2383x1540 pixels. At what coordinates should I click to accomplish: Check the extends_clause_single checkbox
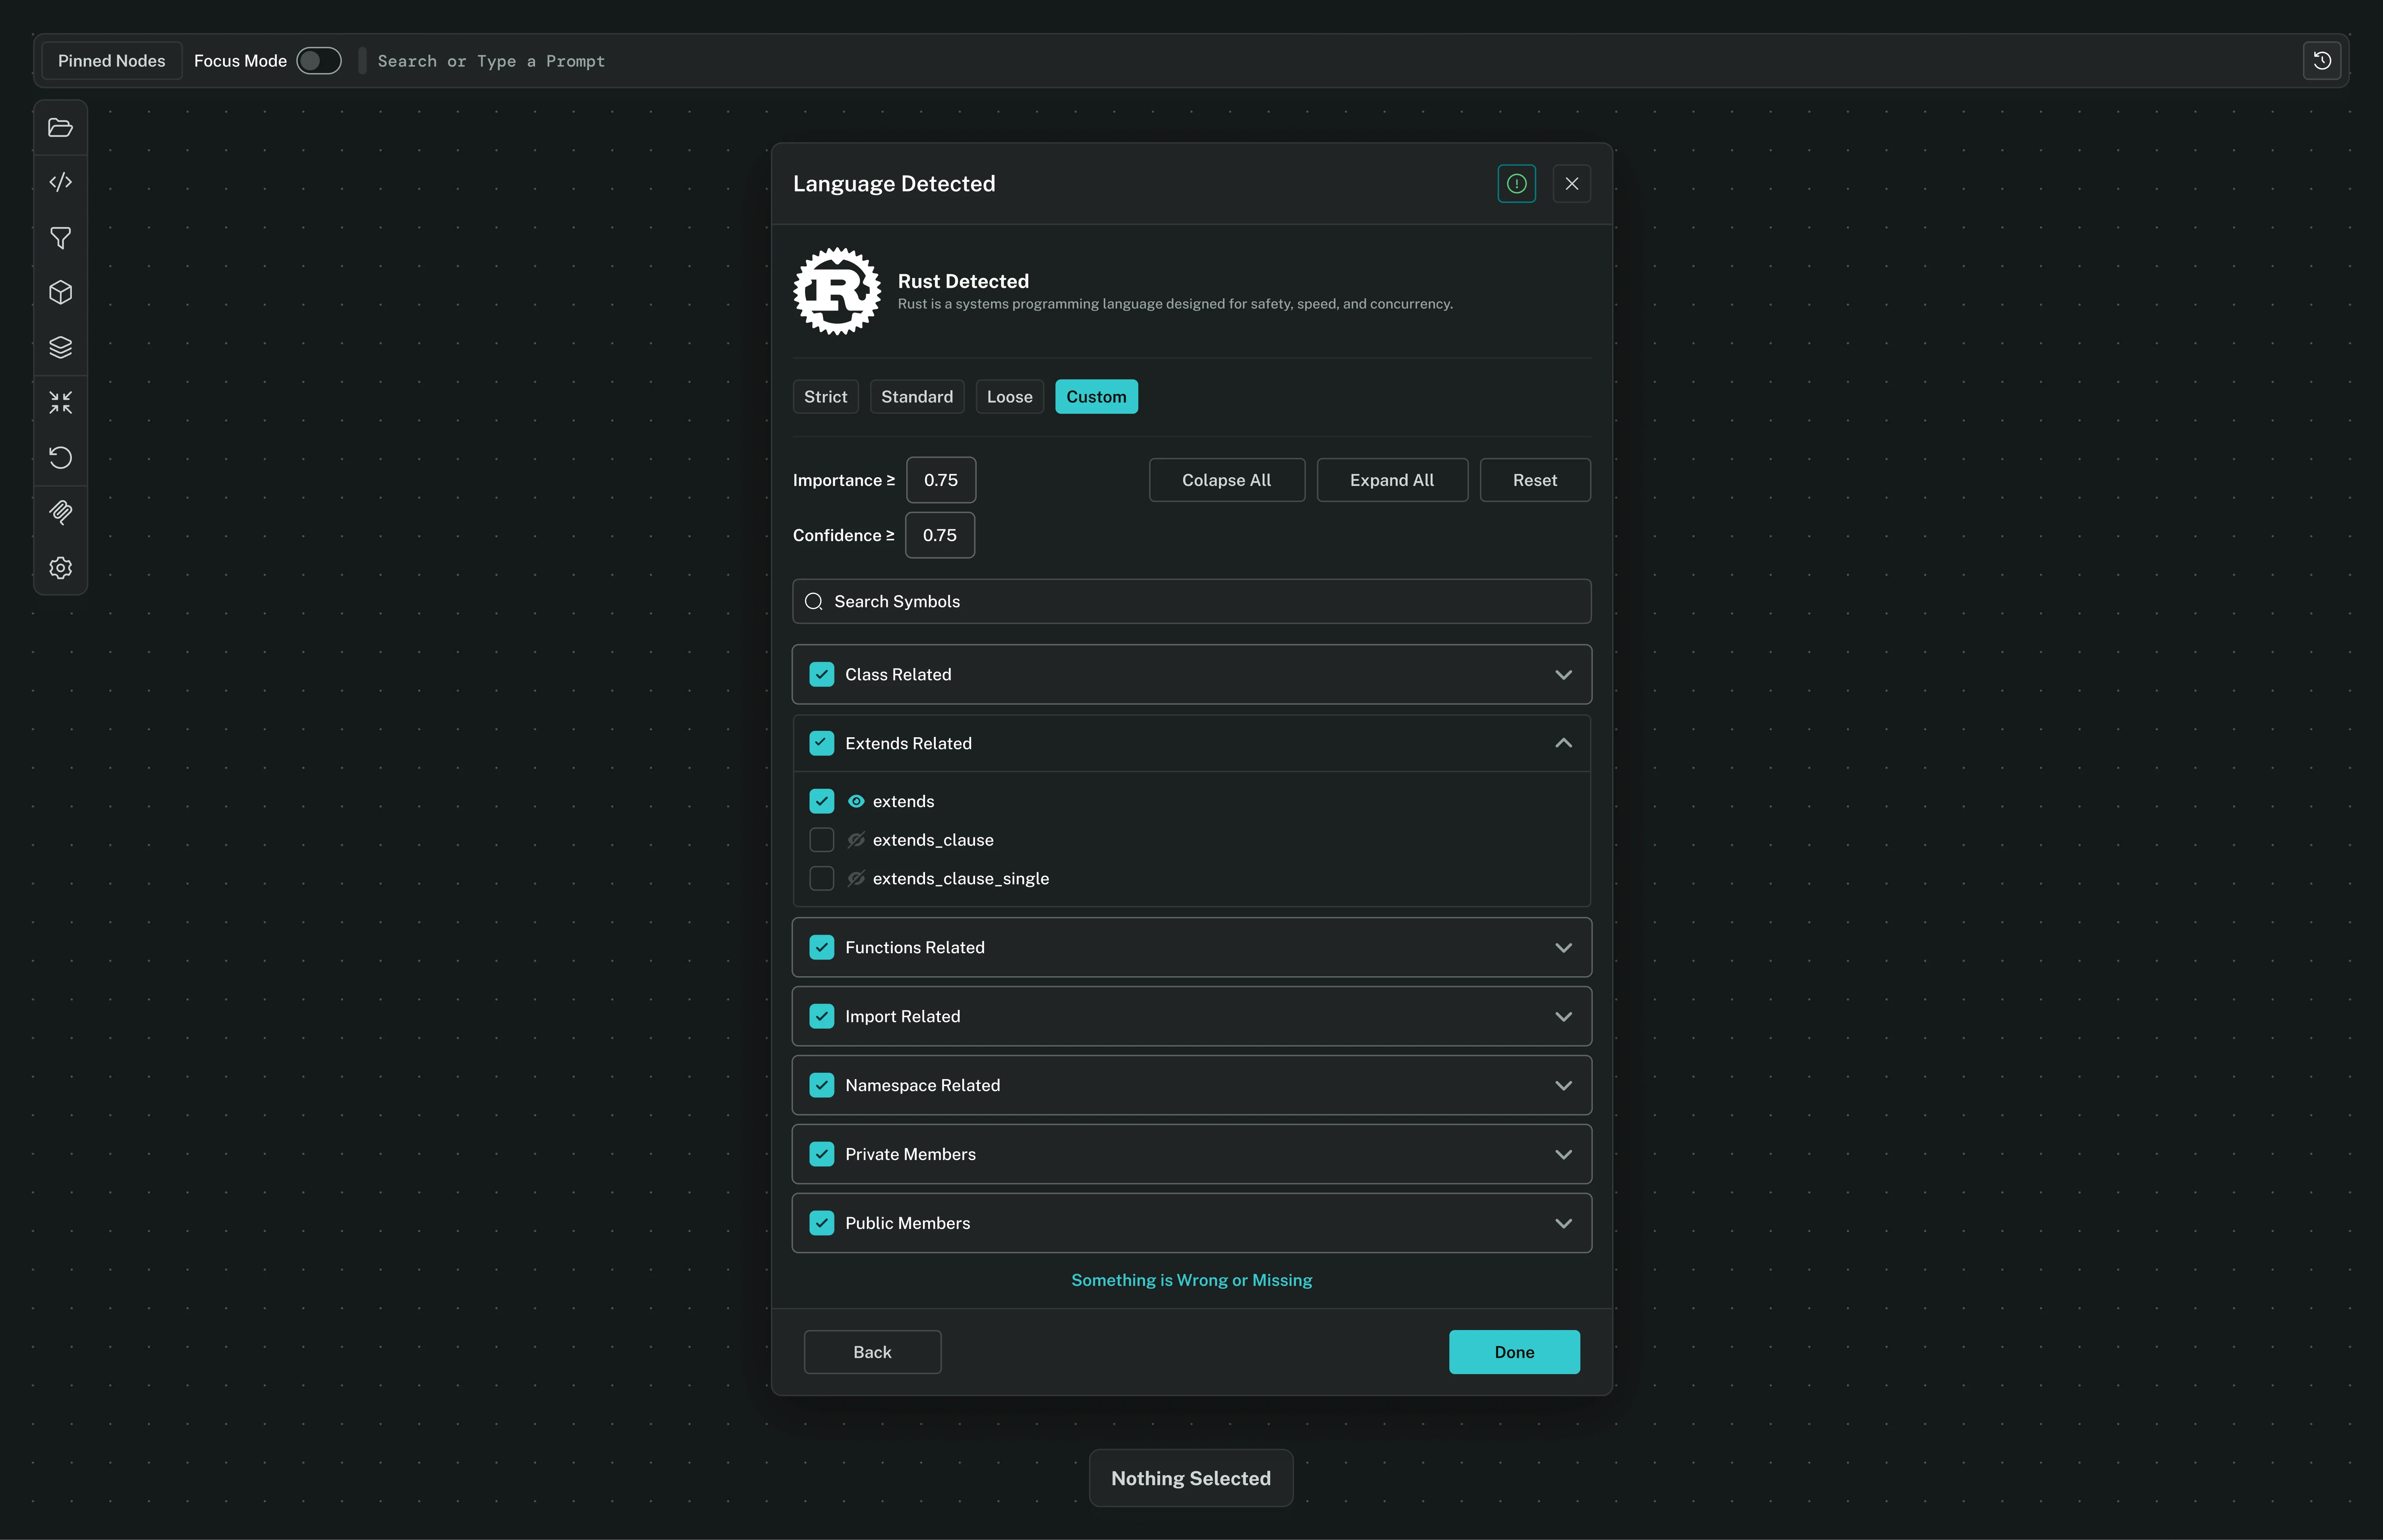821,878
